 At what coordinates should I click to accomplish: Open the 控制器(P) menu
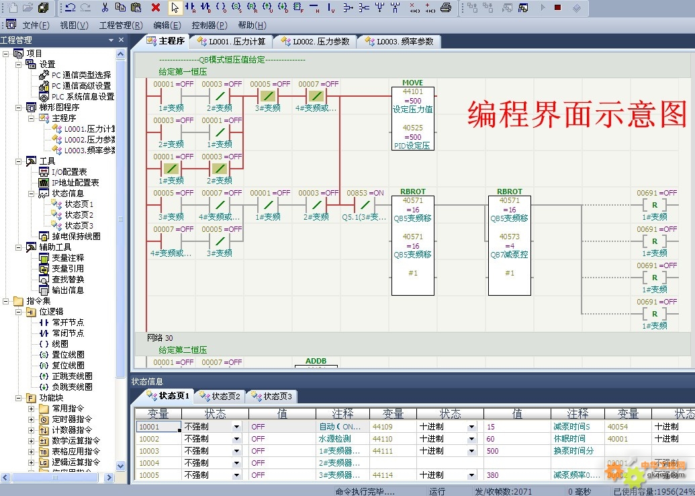click(208, 26)
